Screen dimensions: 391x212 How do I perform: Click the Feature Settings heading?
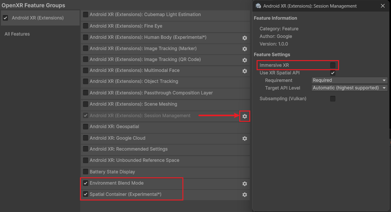point(272,55)
